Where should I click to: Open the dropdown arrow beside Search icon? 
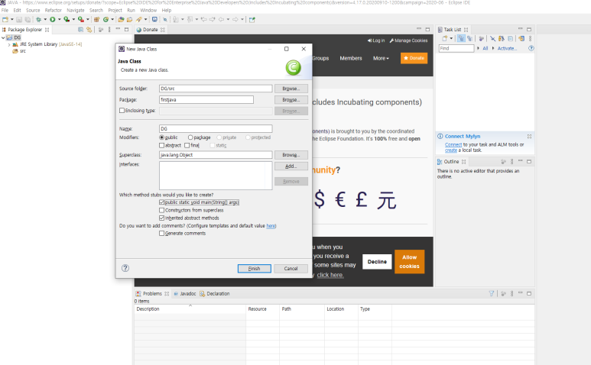point(145,20)
